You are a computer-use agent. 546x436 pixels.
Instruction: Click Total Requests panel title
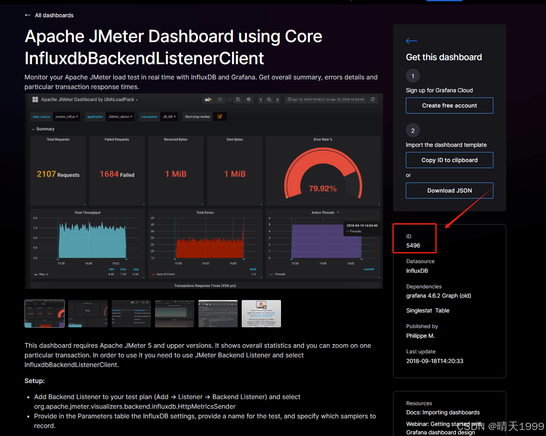coord(58,140)
